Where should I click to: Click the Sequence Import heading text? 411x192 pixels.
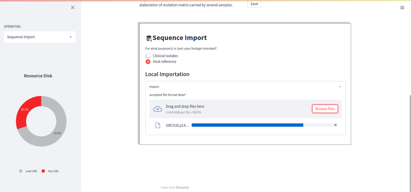(180, 38)
